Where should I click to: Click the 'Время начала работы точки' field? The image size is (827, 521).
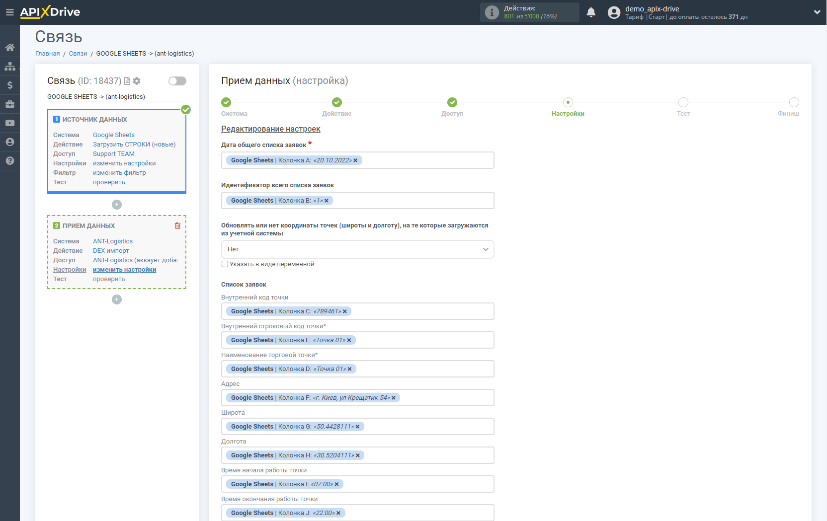click(357, 484)
